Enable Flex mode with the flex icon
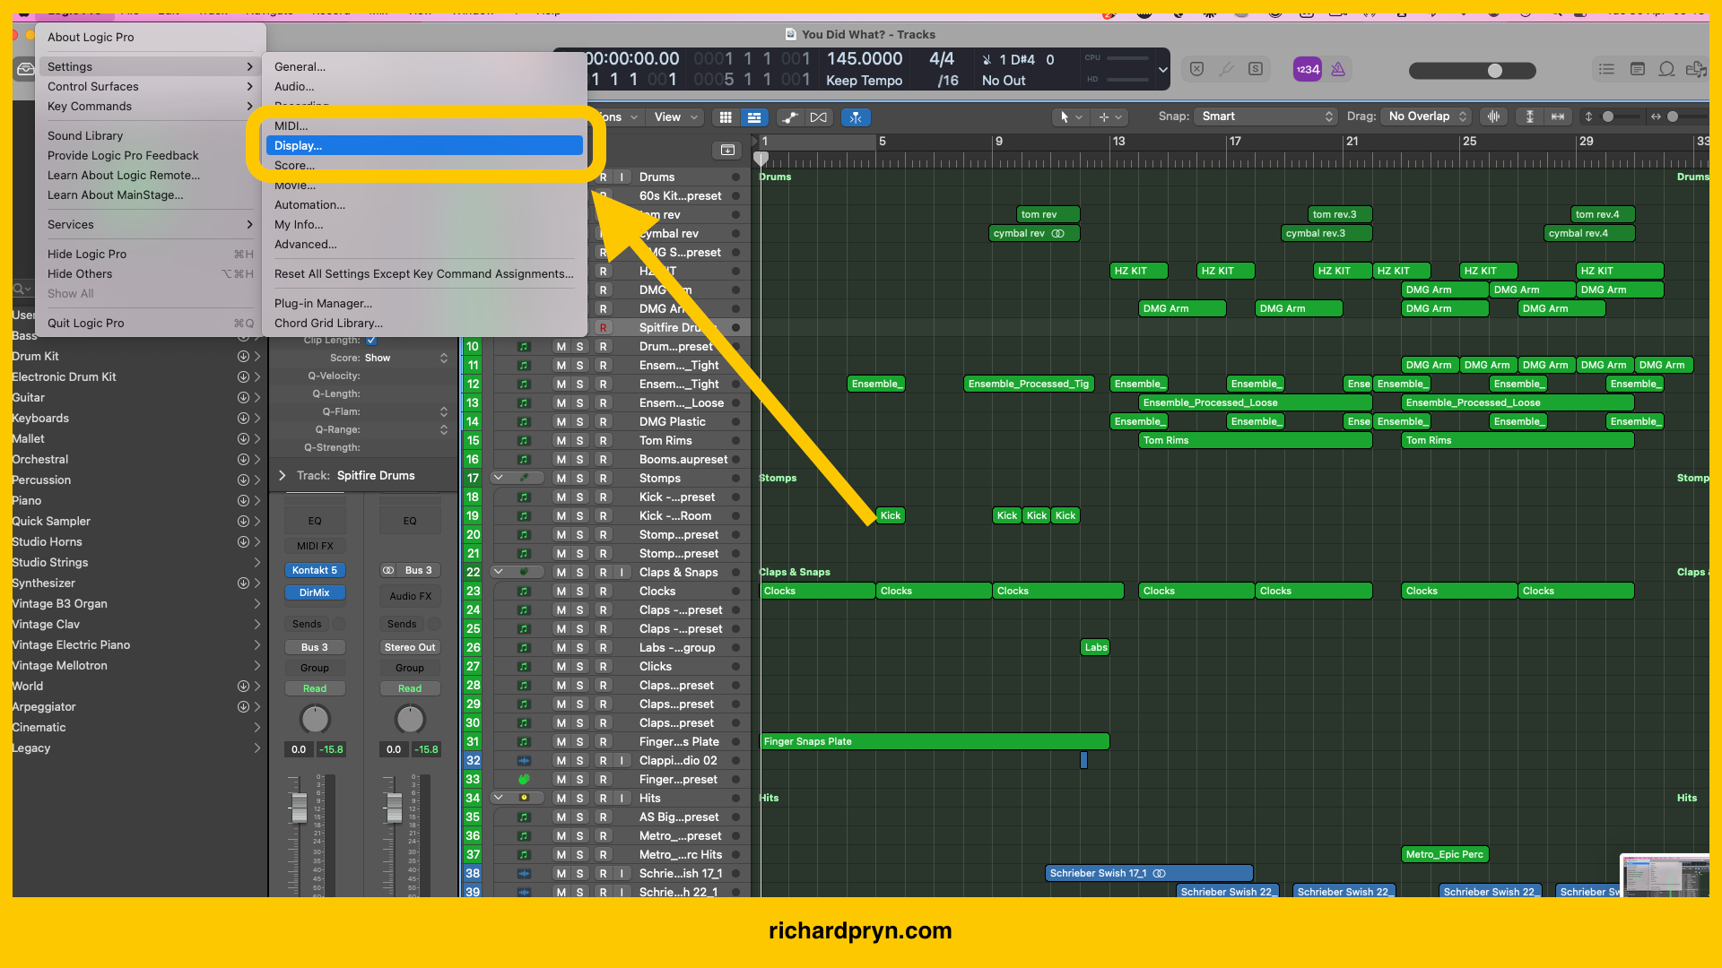Viewport: 1722px width, 968px height. pos(819,117)
